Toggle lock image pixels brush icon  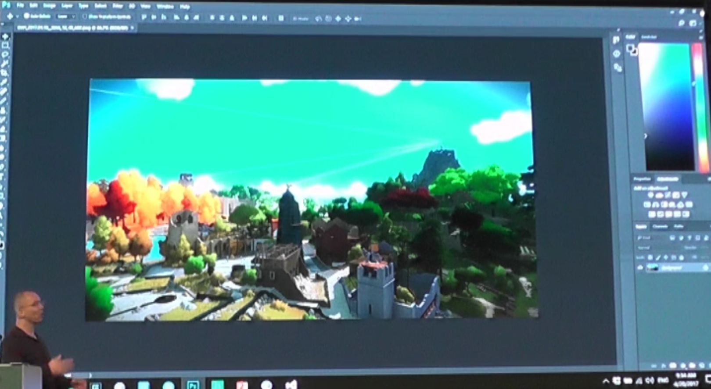(658, 257)
